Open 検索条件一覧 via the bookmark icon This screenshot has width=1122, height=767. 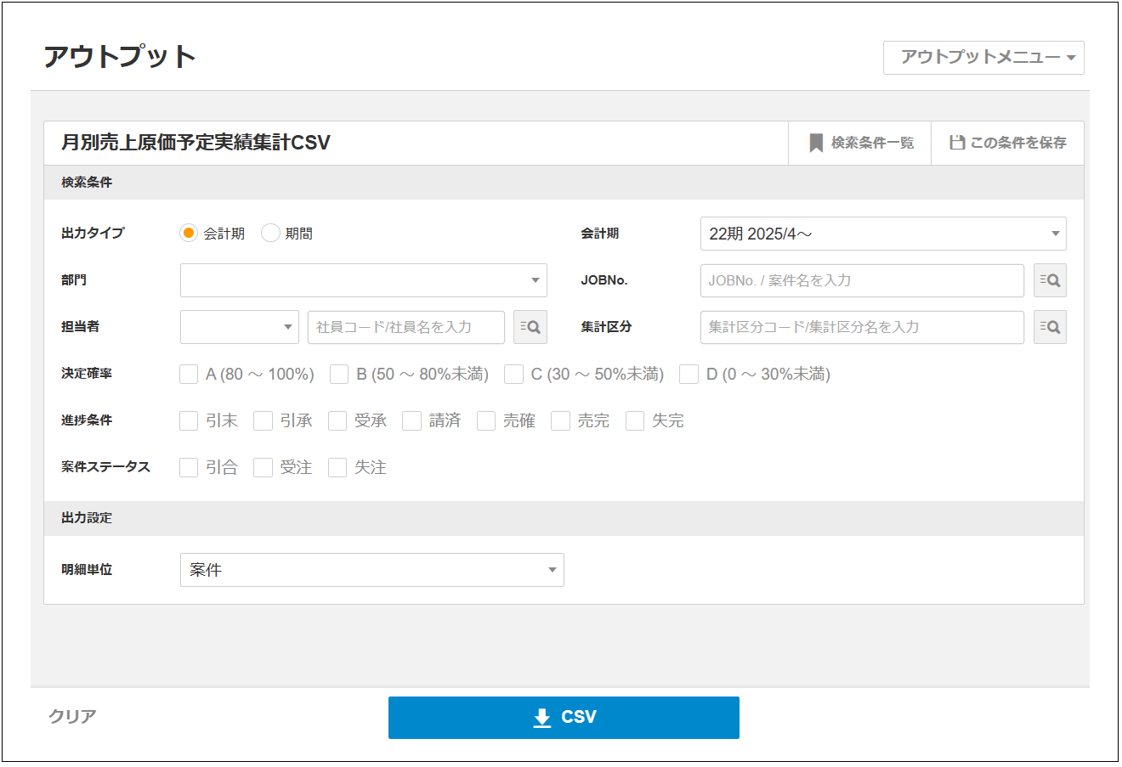click(816, 143)
